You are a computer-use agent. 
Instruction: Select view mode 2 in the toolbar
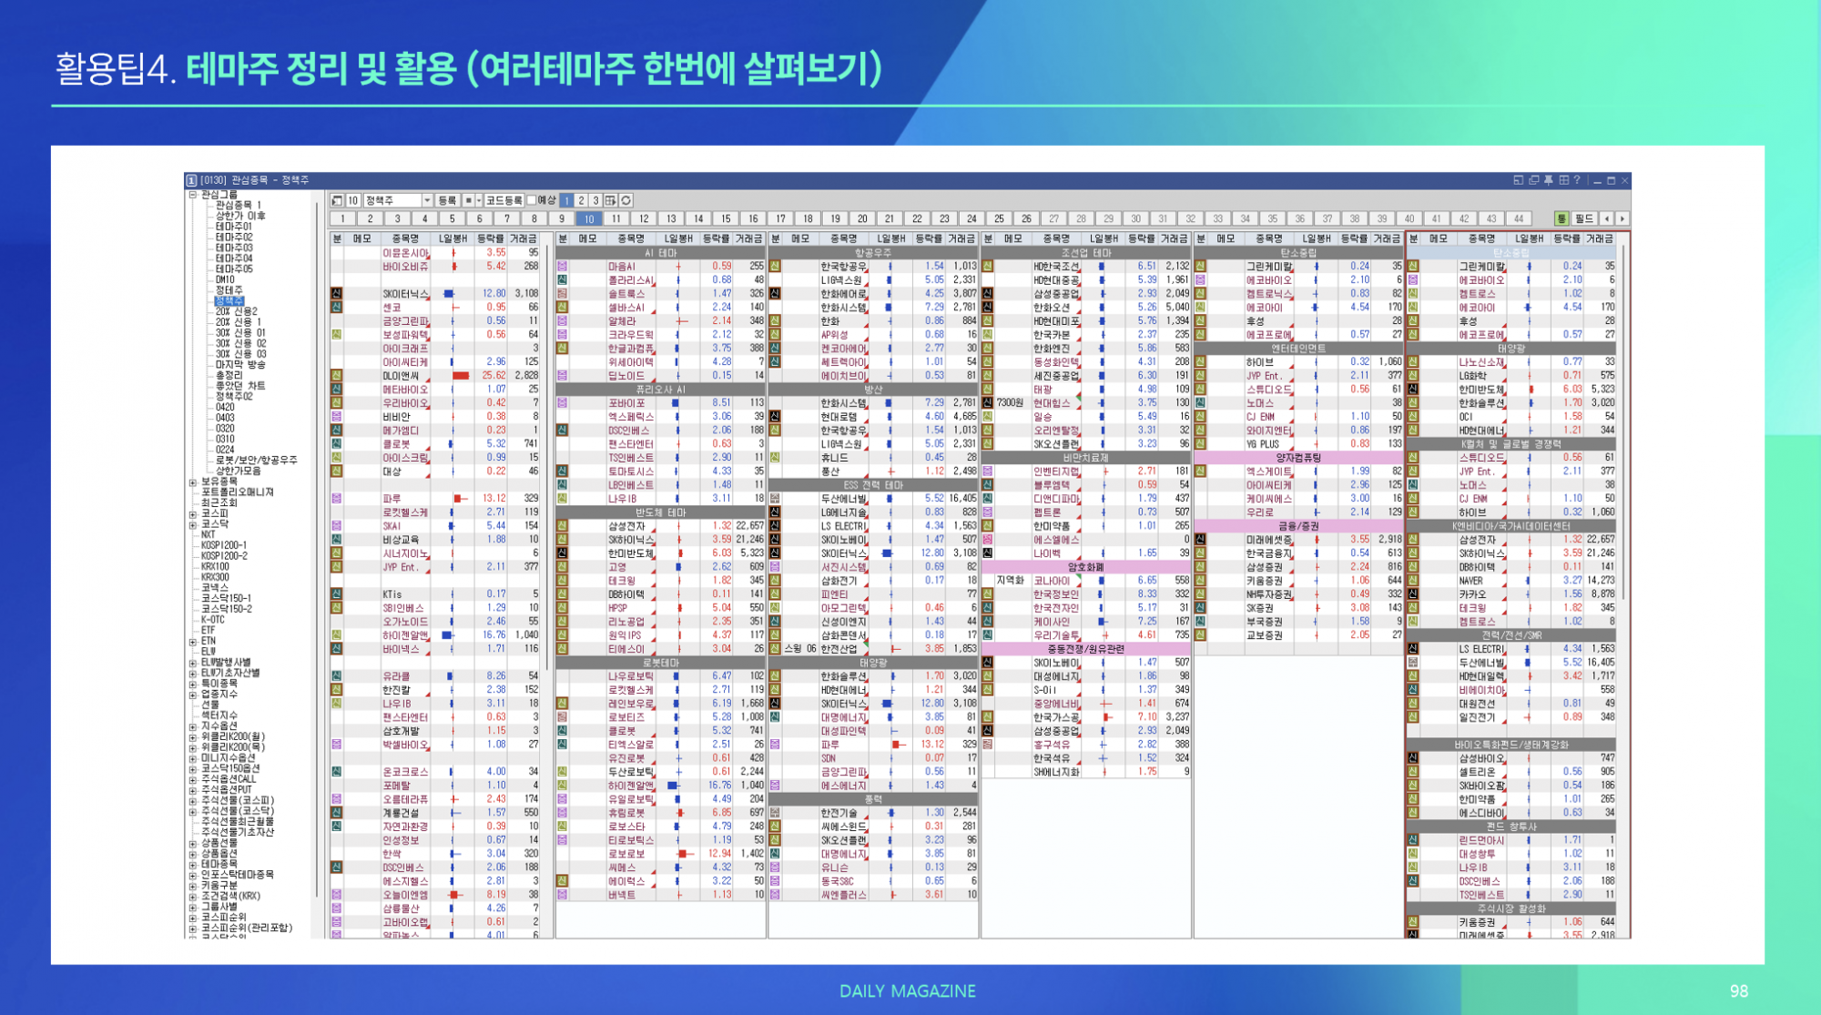(x=581, y=200)
